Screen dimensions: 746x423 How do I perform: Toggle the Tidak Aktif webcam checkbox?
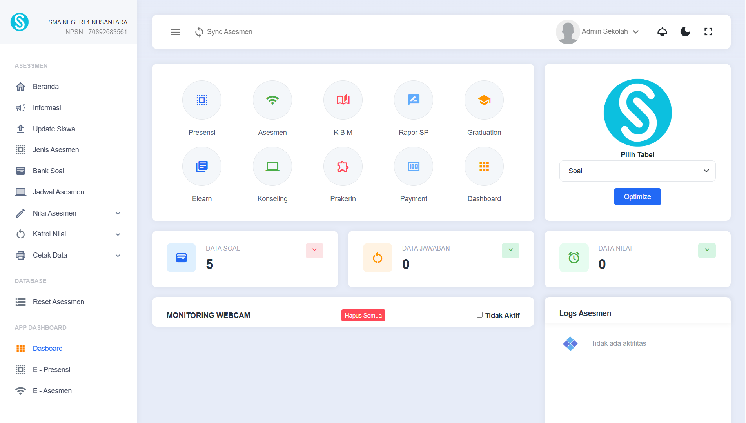point(479,315)
